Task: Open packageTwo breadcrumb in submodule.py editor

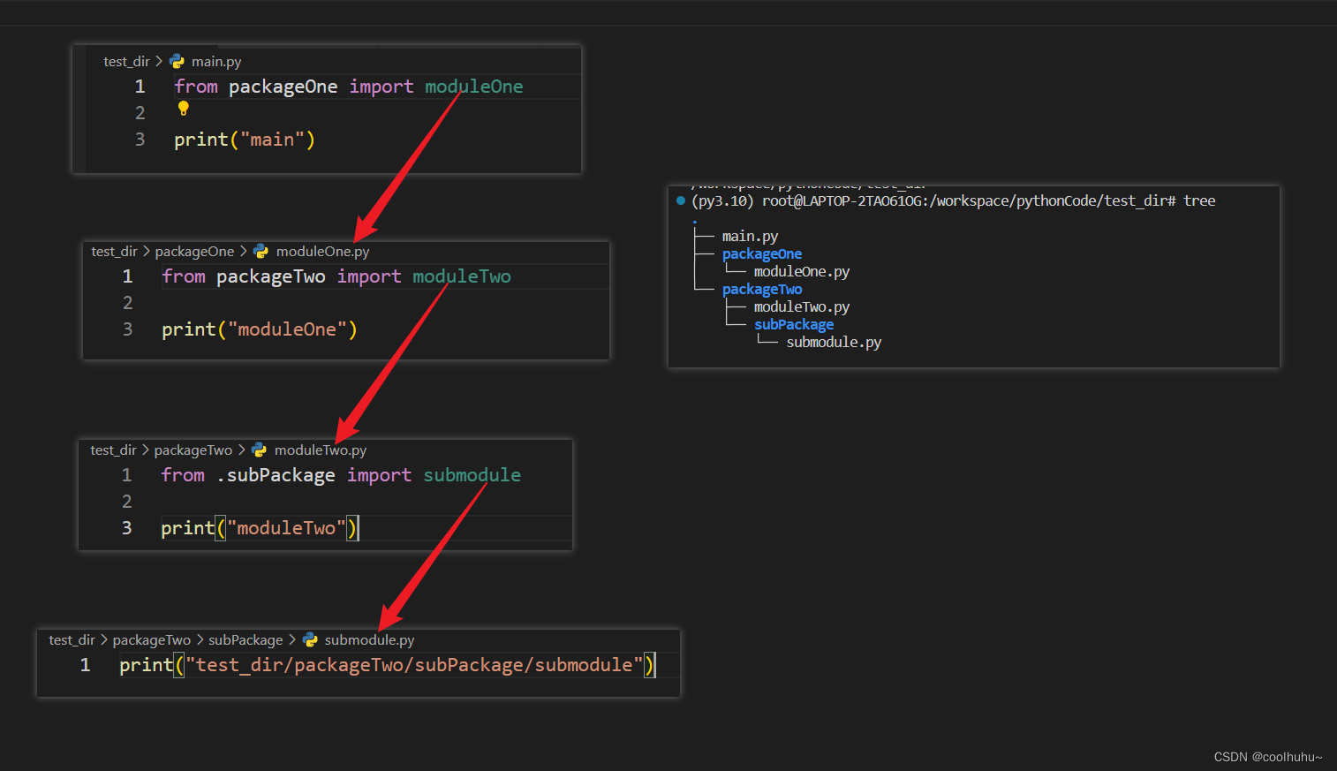Action: tap(152, 639)
